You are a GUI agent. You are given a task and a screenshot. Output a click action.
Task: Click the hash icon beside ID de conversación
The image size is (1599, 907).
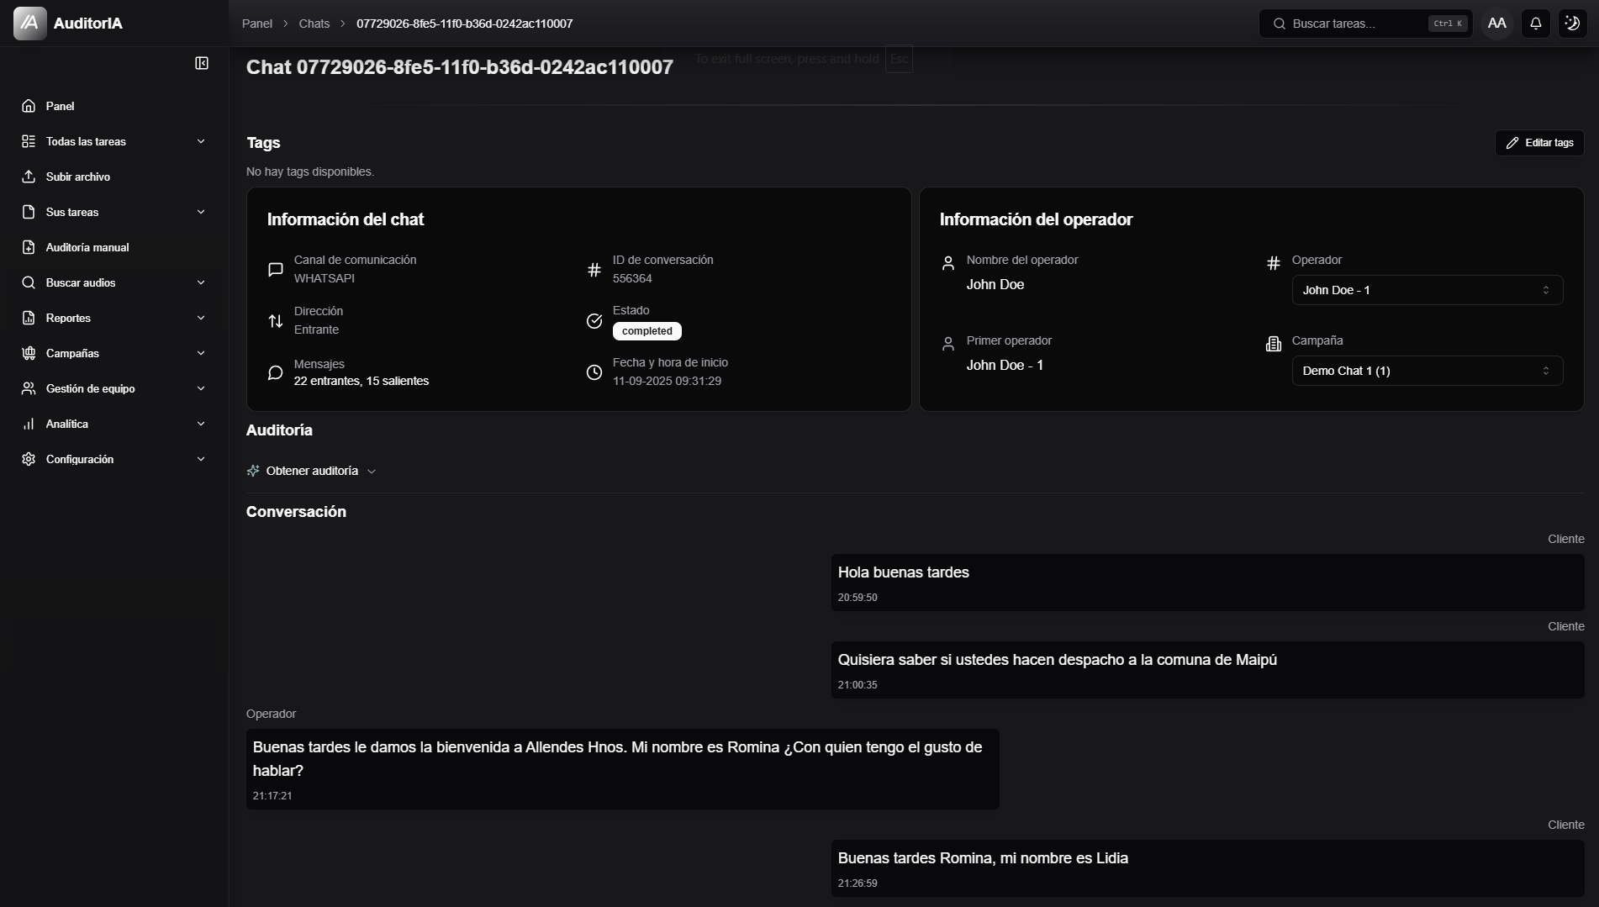[x=594, y=270]
